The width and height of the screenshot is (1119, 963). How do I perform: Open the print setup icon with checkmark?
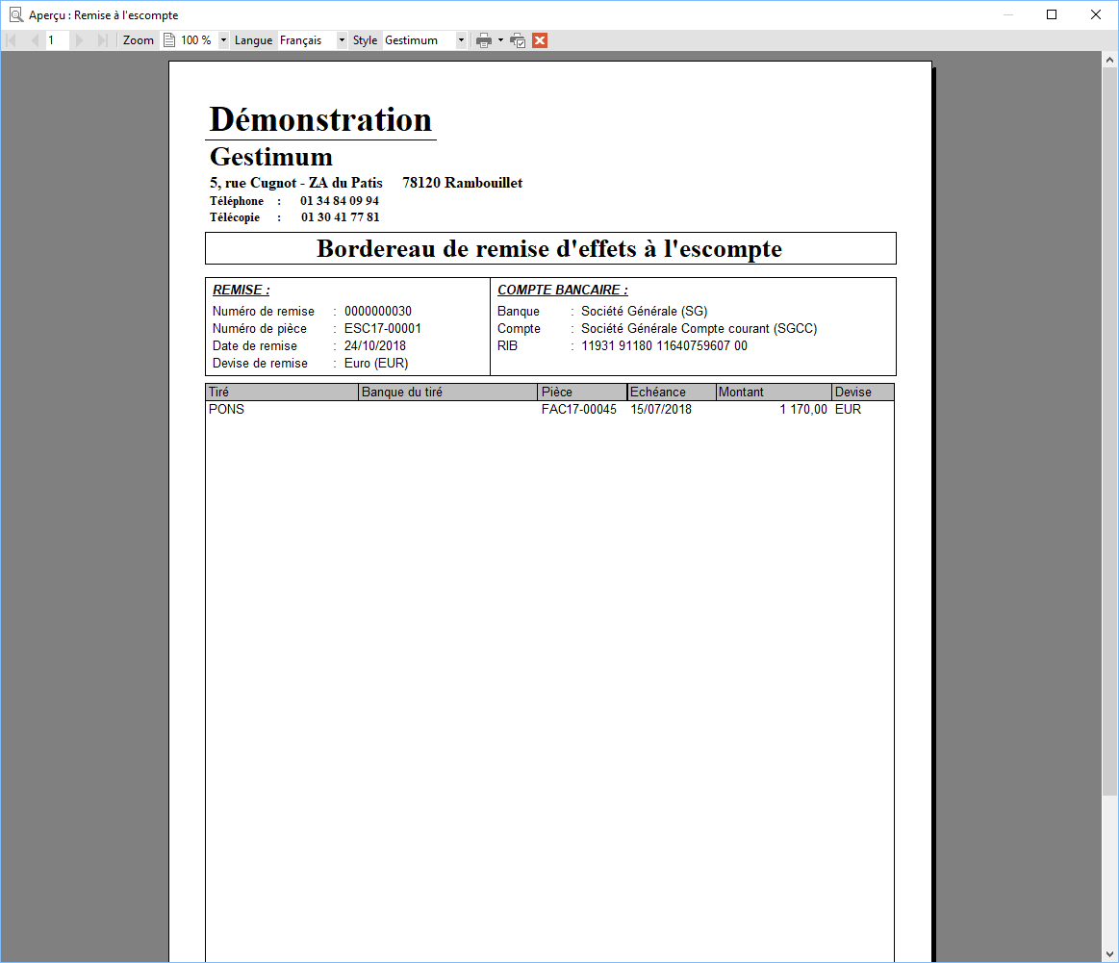[518, 40]
